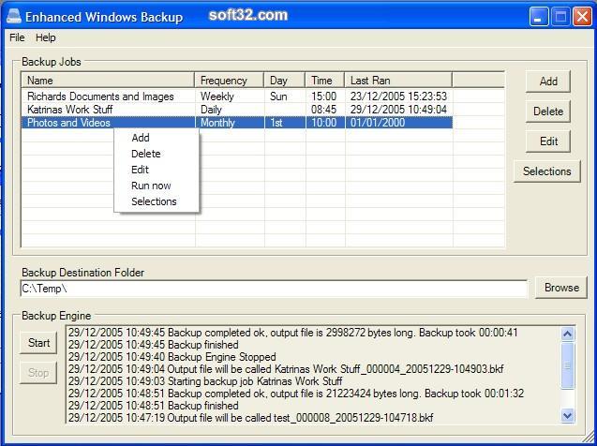Image resolution: width=597 pixels, height=446 pixels.
Task: Open the File menu
Action: point(17,37)
